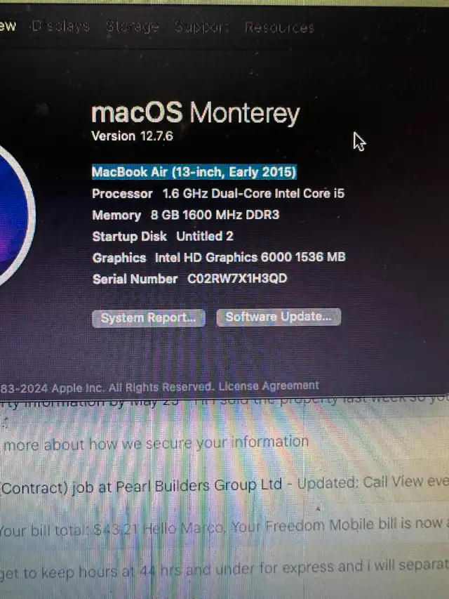
Task: Click the Memory 8 GB specification line
Action: coord(185,215)
